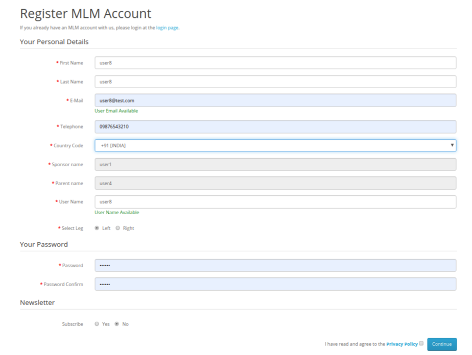Viewport: 472px width, 355px height.
Task: Select the Left leg radio button
Action: (x=97, y=228)
